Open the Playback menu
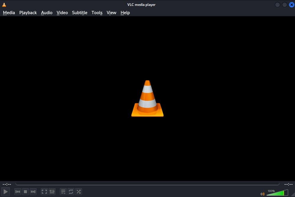The width and height of the screenshot is (295, 197). [x=28, y=13]
